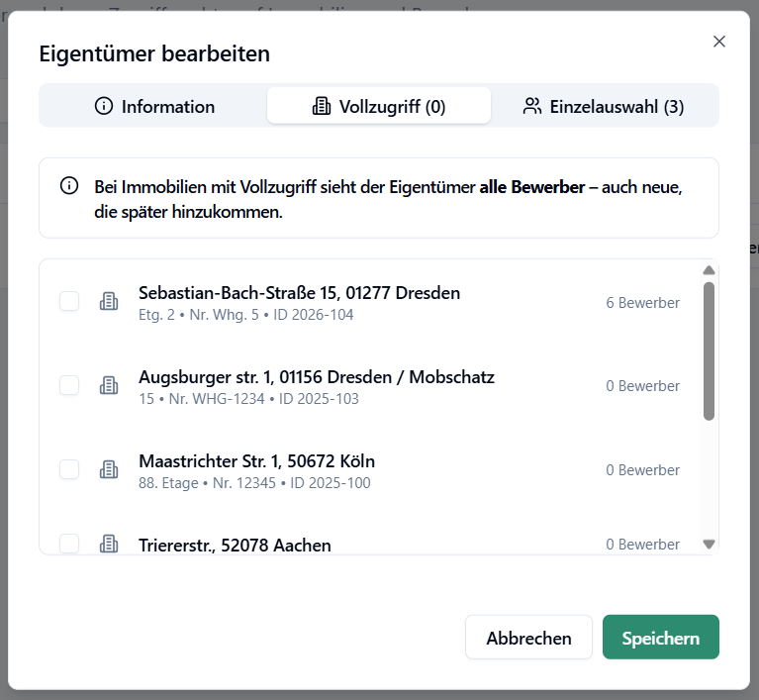Viewport: 759px width, 700px height.
Task: Click the scroll-down arrow of property list
Action: (709, 544)
